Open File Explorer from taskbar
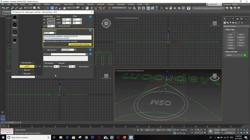This screenshot has width=250, height=140. coord(61,137)
